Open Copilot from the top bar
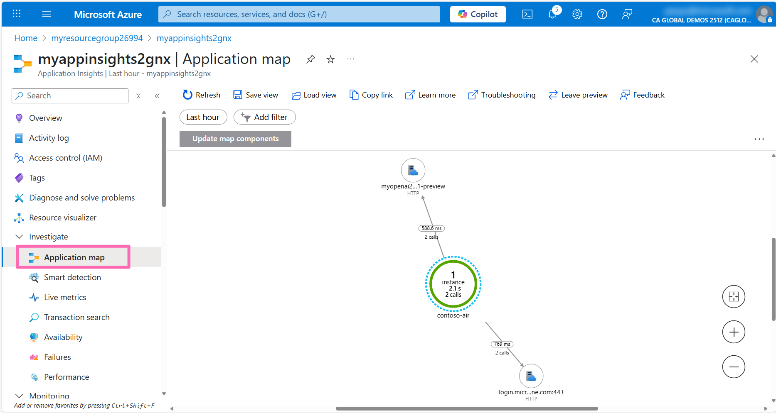This screenshot has width=776, height=413. click(478, 14)
